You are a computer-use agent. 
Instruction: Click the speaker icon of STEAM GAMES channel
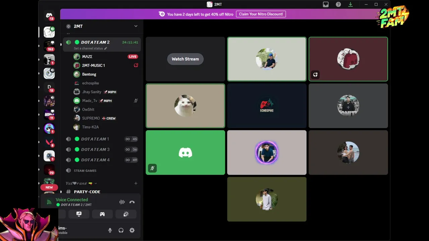[68, 171]
